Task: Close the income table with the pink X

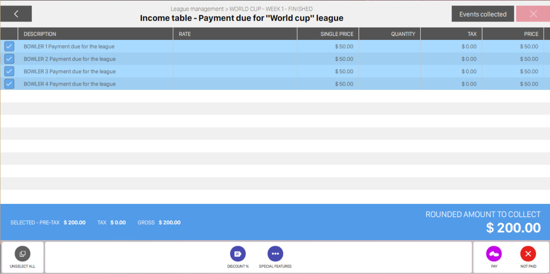Action: [533, 14]
